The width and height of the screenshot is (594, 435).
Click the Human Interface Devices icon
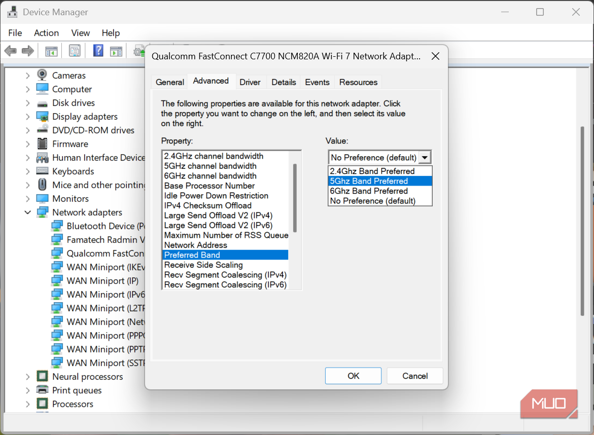click(x=42, y=158)
